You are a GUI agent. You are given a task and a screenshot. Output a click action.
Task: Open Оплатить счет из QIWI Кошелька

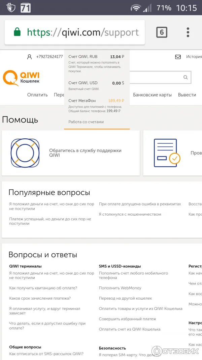[130, 329]
